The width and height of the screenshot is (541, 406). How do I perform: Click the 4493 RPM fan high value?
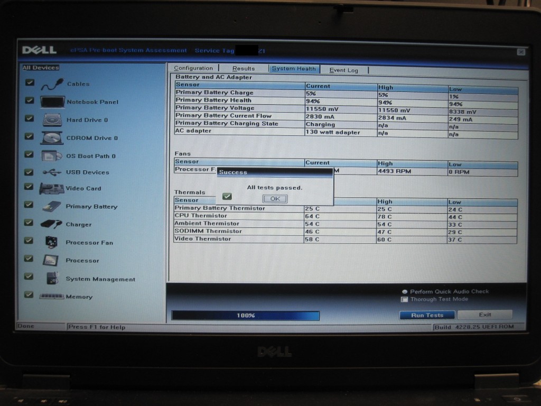(x=394, y=171)
